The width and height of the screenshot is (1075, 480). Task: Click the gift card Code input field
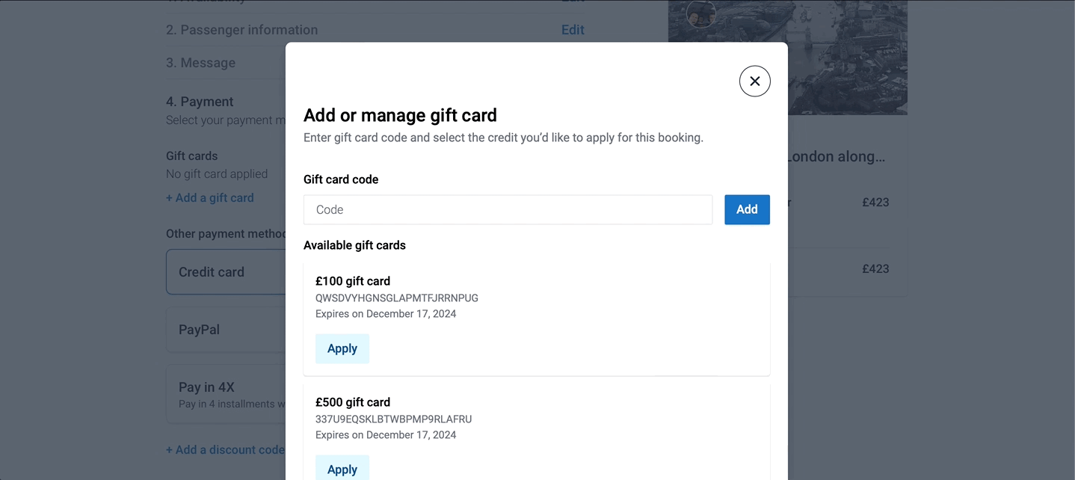tap(508, 209)
